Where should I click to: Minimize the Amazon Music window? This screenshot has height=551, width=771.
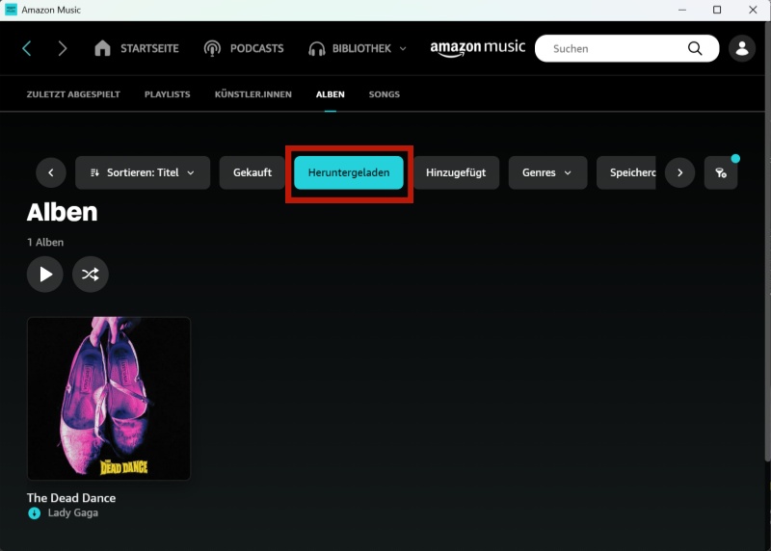[682, 10]
